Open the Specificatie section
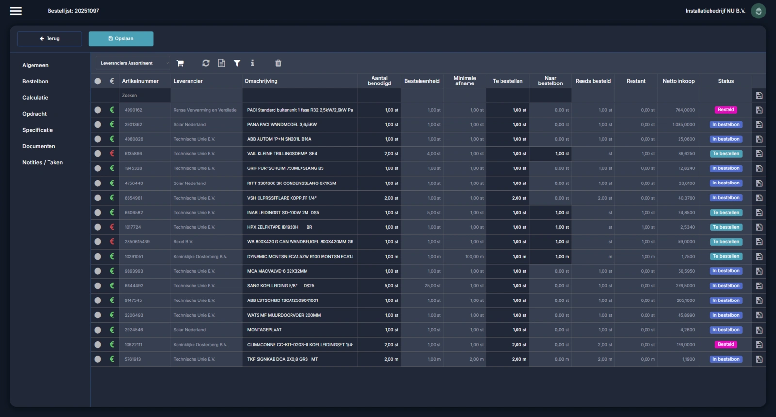This screenshot has height=417, width=776. [38, 130]
